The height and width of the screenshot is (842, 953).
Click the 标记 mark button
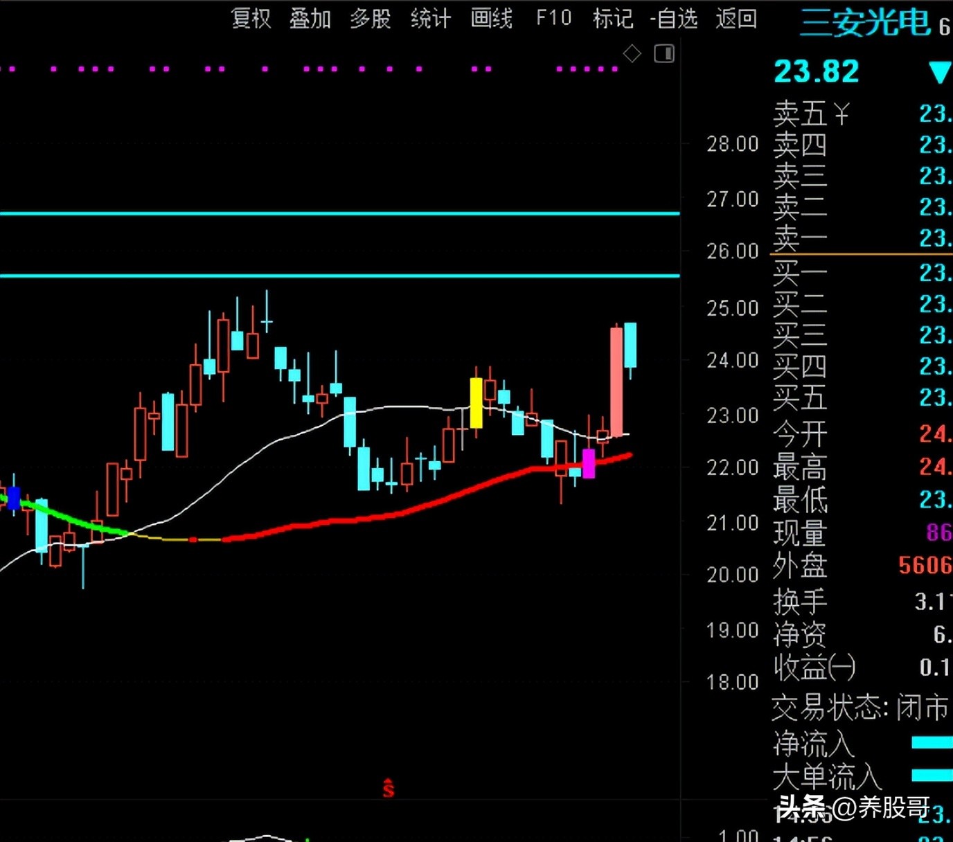613,18
